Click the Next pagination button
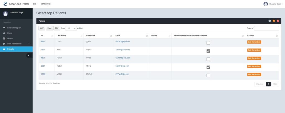The width and height of the screenshot is (285, 113). 275,84
